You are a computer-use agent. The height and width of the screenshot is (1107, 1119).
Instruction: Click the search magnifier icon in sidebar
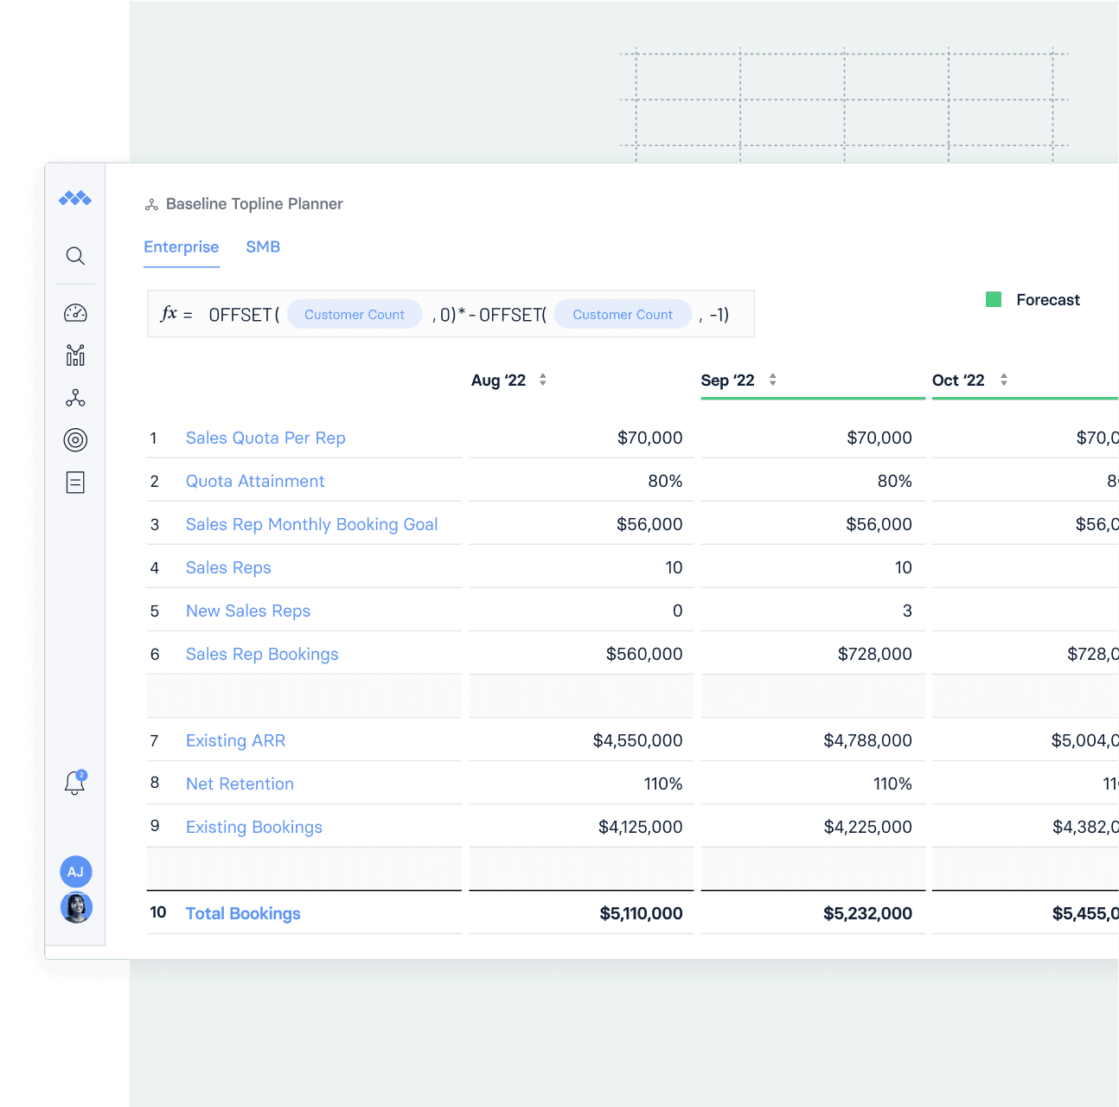(75, 256)
